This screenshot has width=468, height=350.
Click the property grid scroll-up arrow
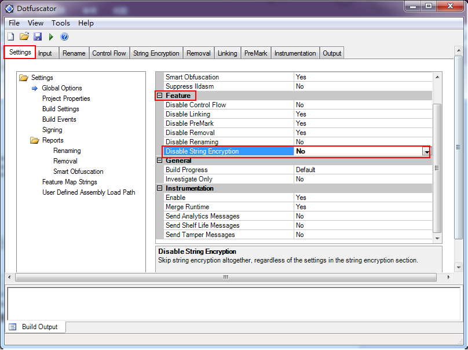point(437,77)
